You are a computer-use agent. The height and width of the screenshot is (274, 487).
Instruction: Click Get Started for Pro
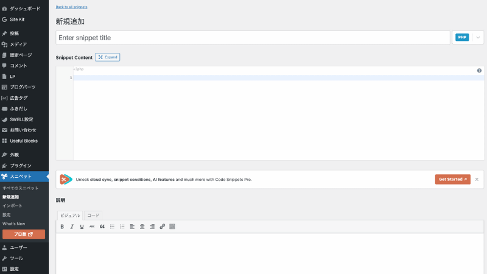coord(452,179)
